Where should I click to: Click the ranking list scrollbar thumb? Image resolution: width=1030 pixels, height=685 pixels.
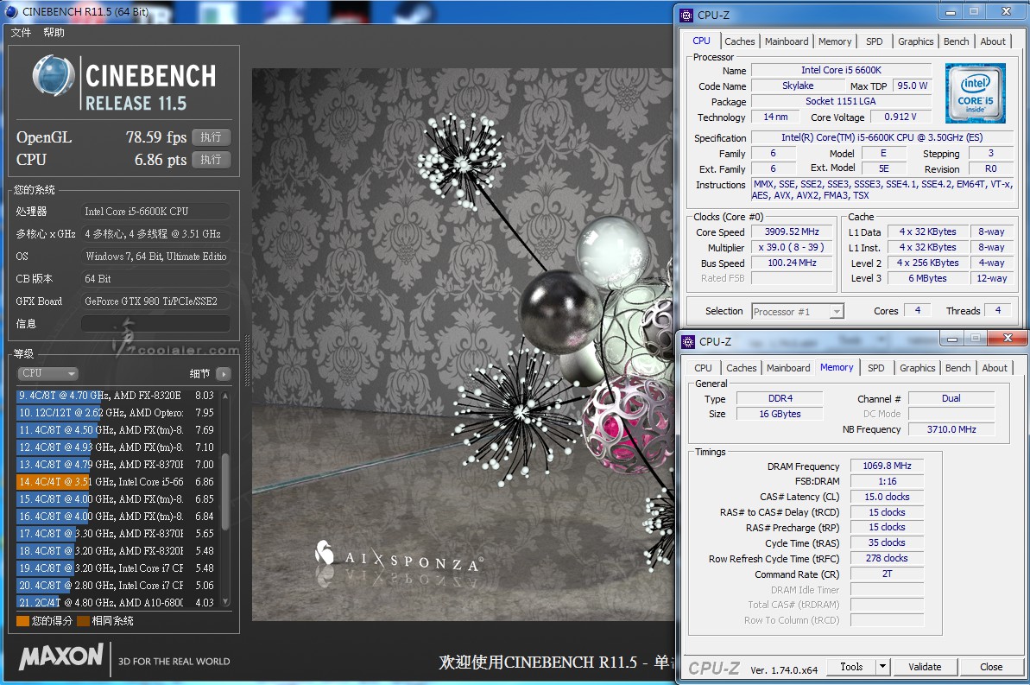coord(226,491)
